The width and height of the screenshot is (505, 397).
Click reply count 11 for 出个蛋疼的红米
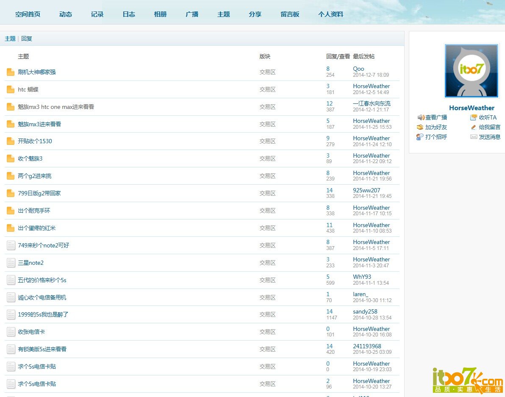(329, 225)
